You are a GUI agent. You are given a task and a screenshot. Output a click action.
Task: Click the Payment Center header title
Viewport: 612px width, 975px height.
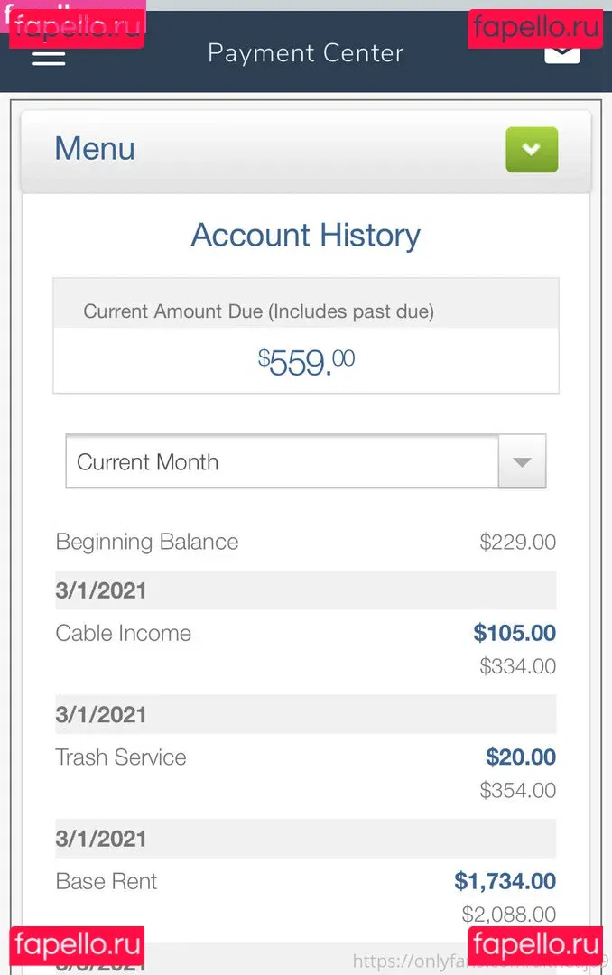[x=305, y=53]
